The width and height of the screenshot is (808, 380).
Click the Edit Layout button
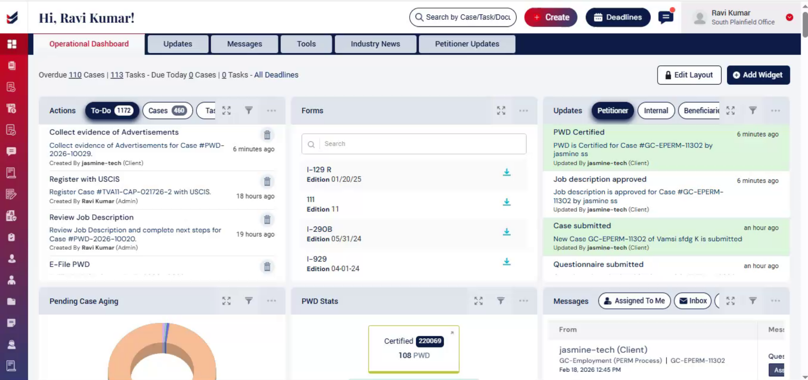point(689,75)
